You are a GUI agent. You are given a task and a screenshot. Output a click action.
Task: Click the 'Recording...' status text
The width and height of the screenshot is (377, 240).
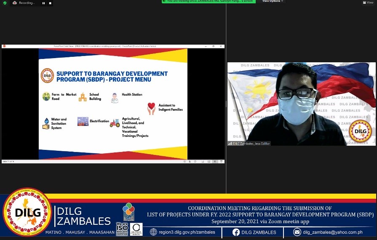tap(27, 3)
